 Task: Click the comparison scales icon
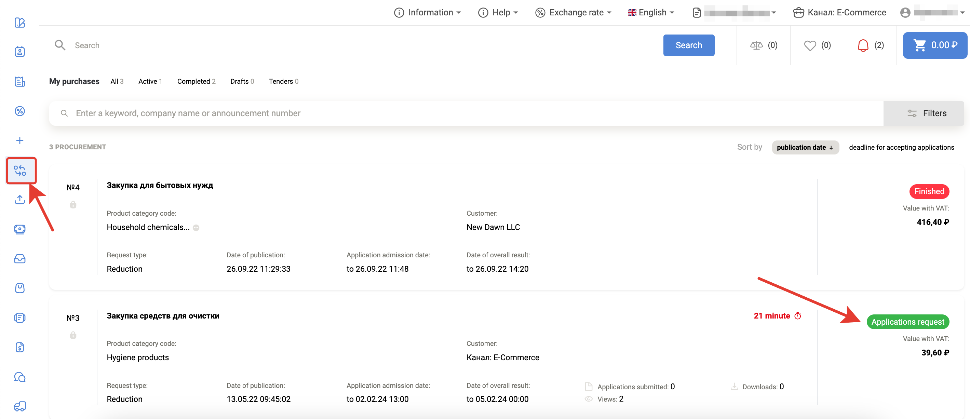point(756,45)
